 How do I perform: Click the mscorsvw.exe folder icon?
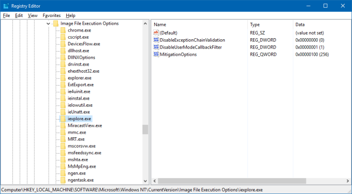[63, 146]
